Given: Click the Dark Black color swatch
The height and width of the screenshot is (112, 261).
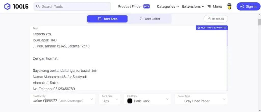Looking at the screenshot, I should (x=130, y=101).
